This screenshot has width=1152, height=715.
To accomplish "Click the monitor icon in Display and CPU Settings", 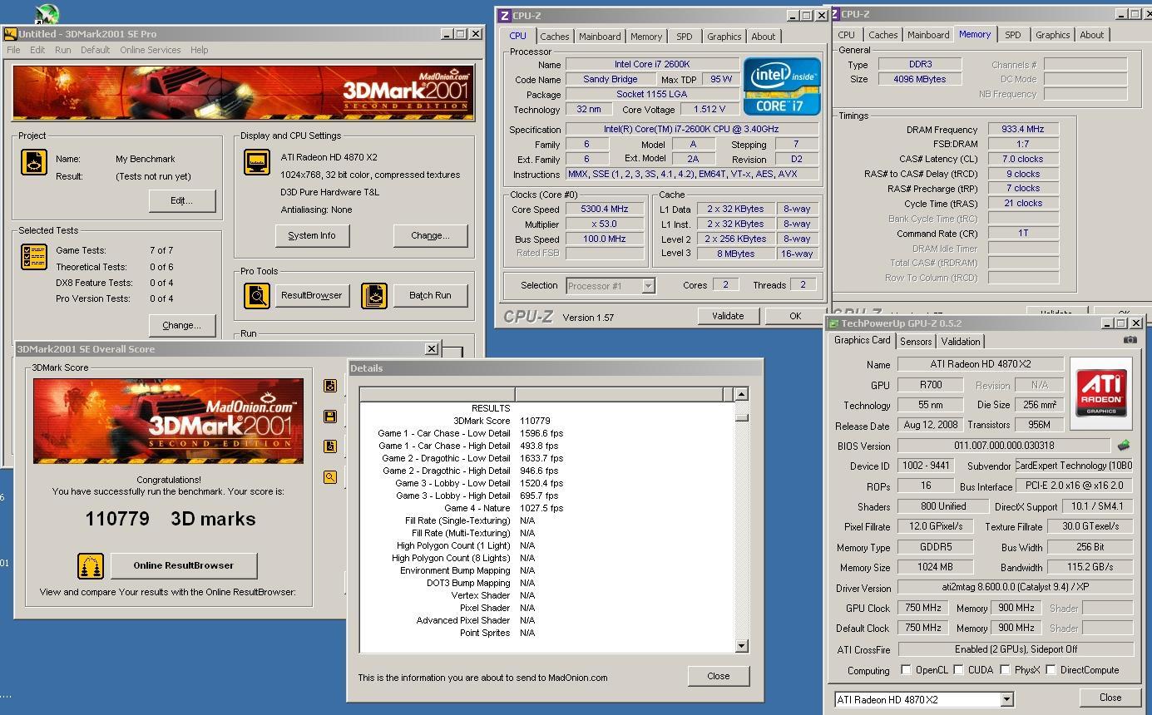I will click(x=257, y=162).
